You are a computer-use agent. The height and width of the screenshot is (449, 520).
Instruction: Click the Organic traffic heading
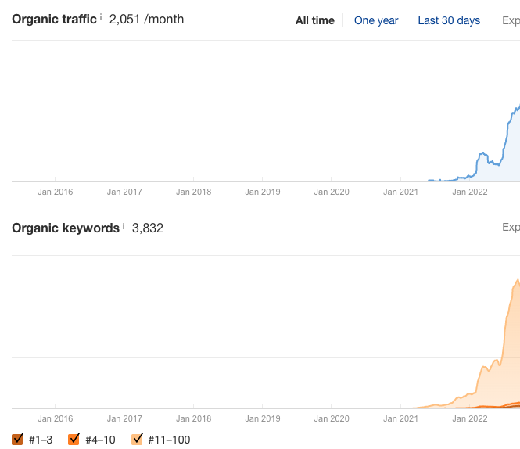tap(54, 20)
